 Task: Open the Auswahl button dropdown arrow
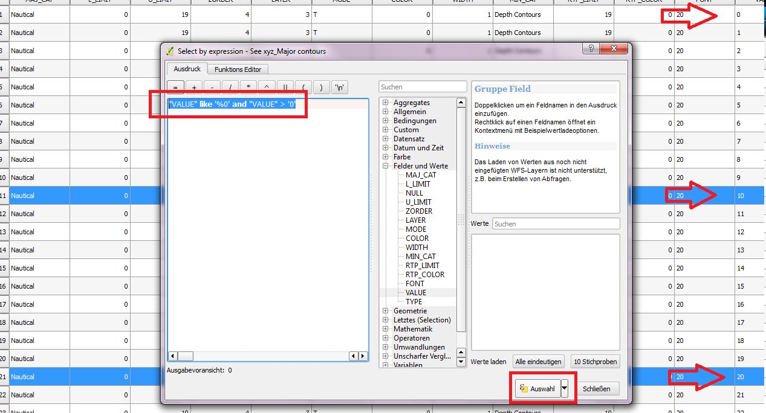coord(565,389)
